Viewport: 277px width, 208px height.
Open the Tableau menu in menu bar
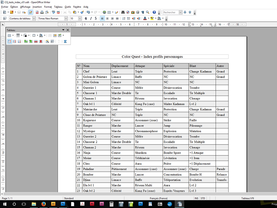click(x=59, y=7)
